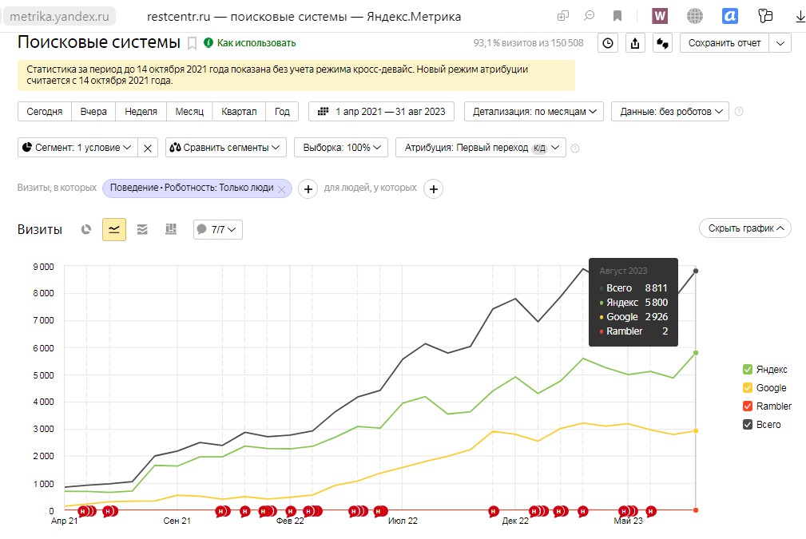Screen dimensions: 806x539
Task: Select the Сегодня period tab
Action: pos(45,112)
